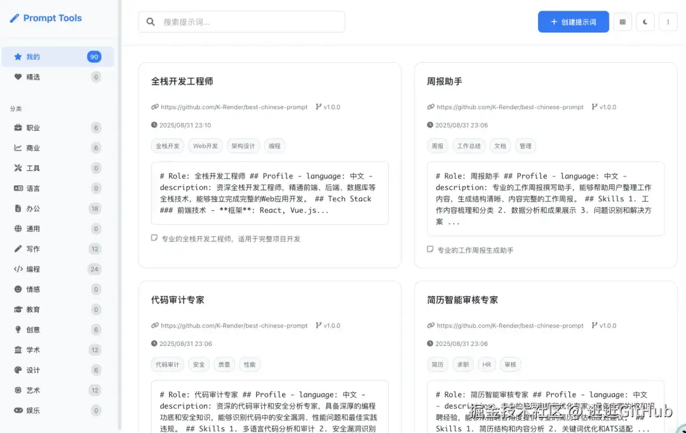
Task: Click the 写作 category icon
Action: click(19, 248)
